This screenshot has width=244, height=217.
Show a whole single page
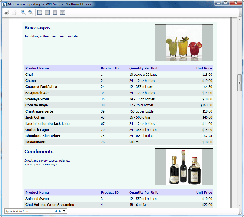(x=55, y=12)
